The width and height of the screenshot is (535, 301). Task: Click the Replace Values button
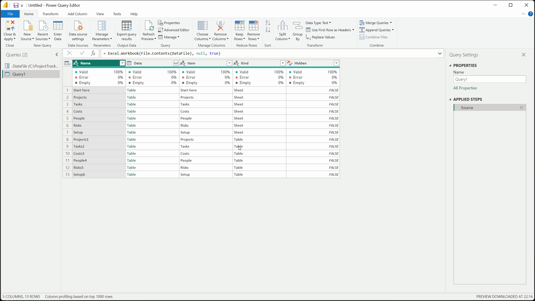pyautogui.click(x=320, y=37)
